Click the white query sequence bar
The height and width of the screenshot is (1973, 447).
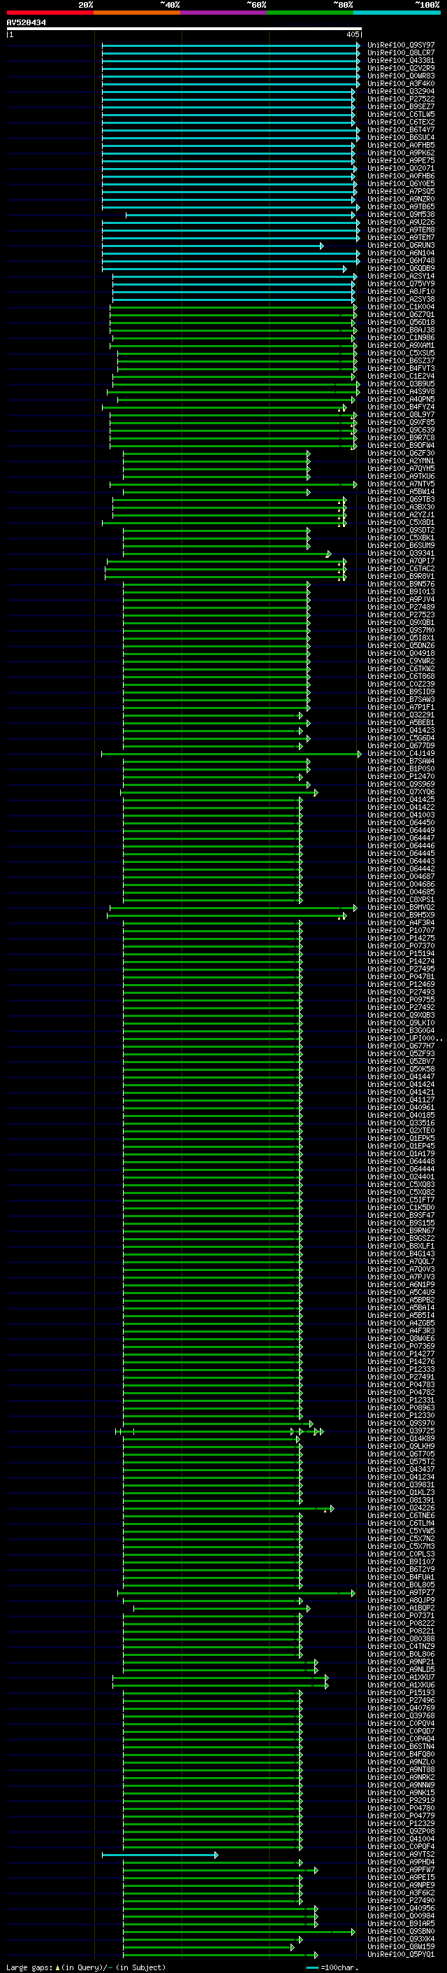pos(184,29)
